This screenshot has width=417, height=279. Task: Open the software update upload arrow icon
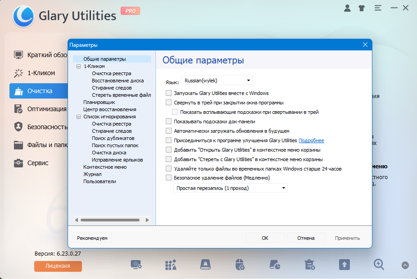click(344, 265)
